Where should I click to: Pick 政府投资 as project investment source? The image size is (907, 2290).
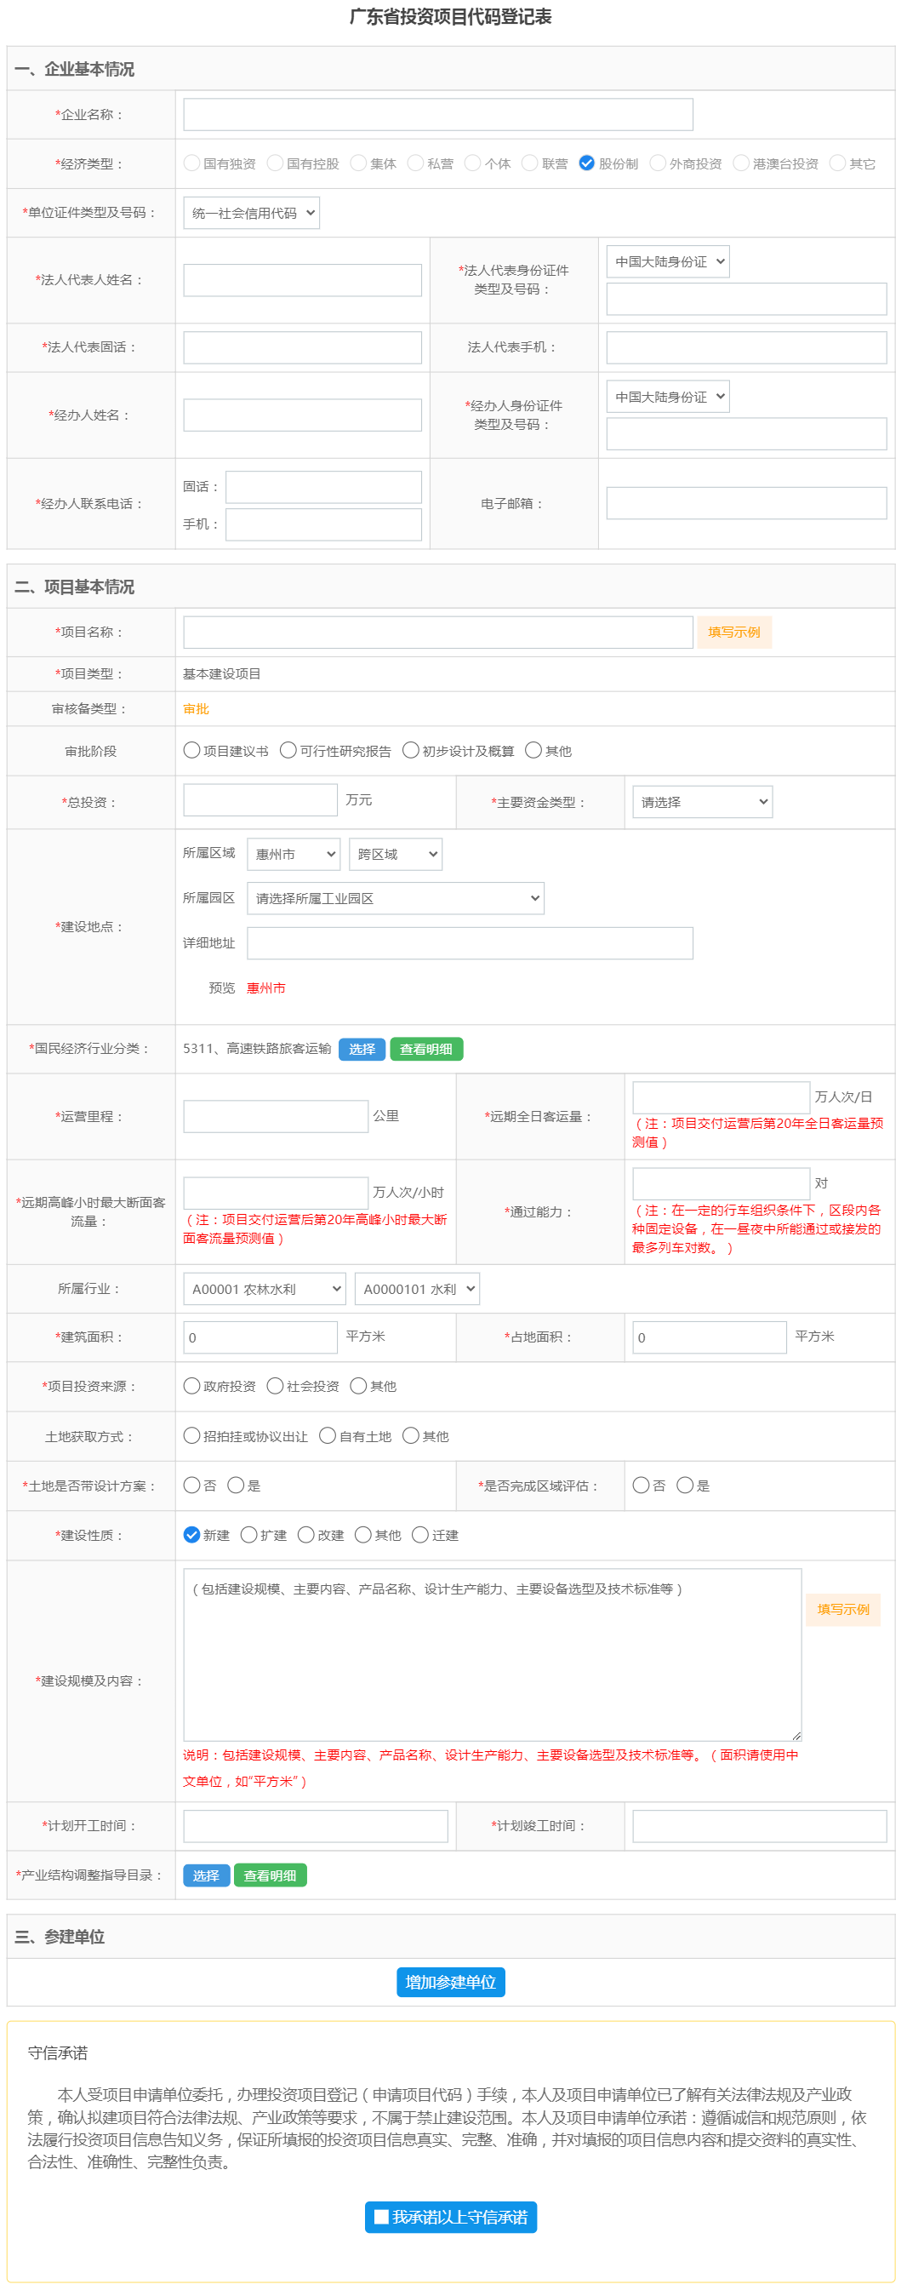(x=191, y=1385)
